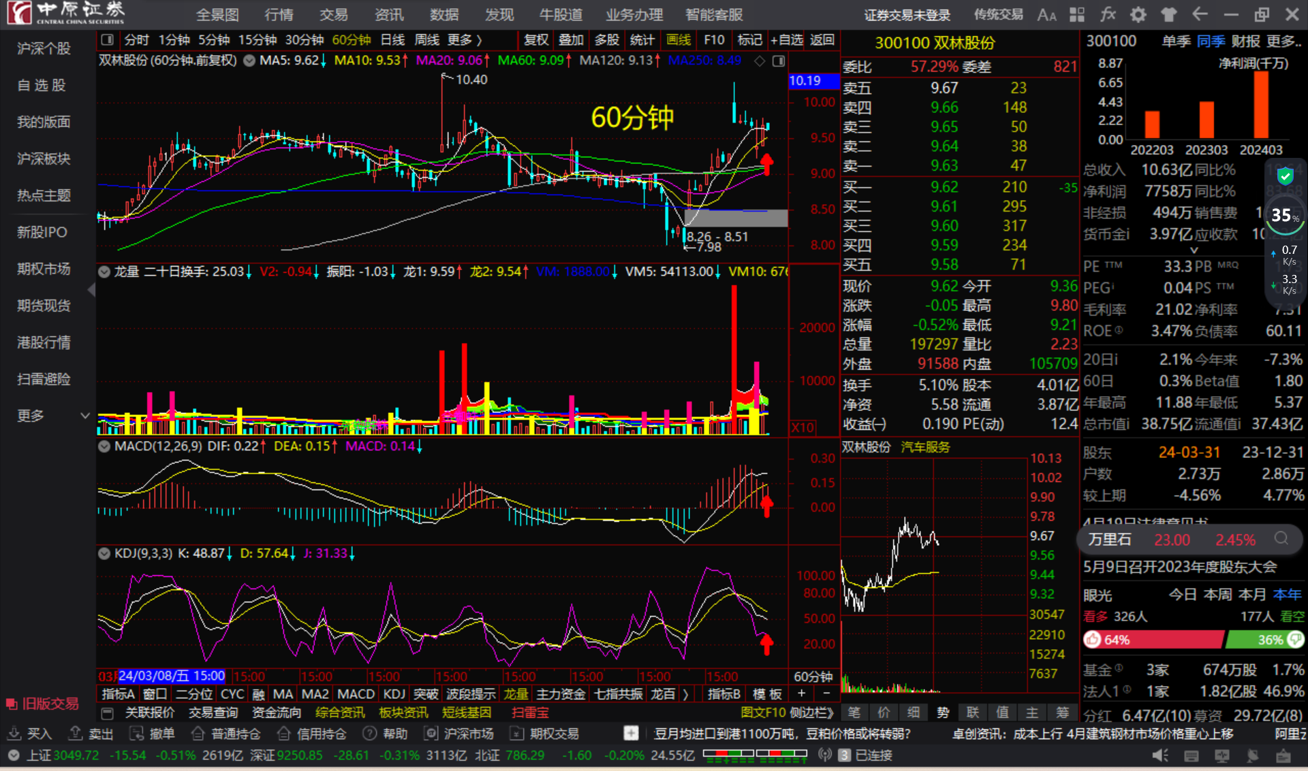Click the four-square layout grid icon
Screen dimensions: 1308x771
point(1077,14)
